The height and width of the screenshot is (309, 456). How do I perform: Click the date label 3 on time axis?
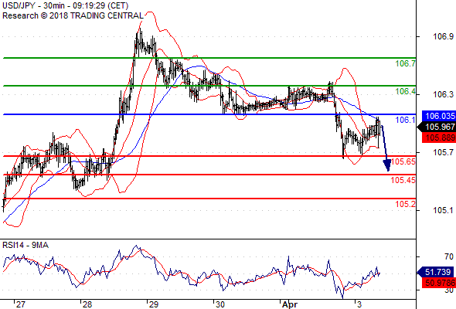coord(359,304)
